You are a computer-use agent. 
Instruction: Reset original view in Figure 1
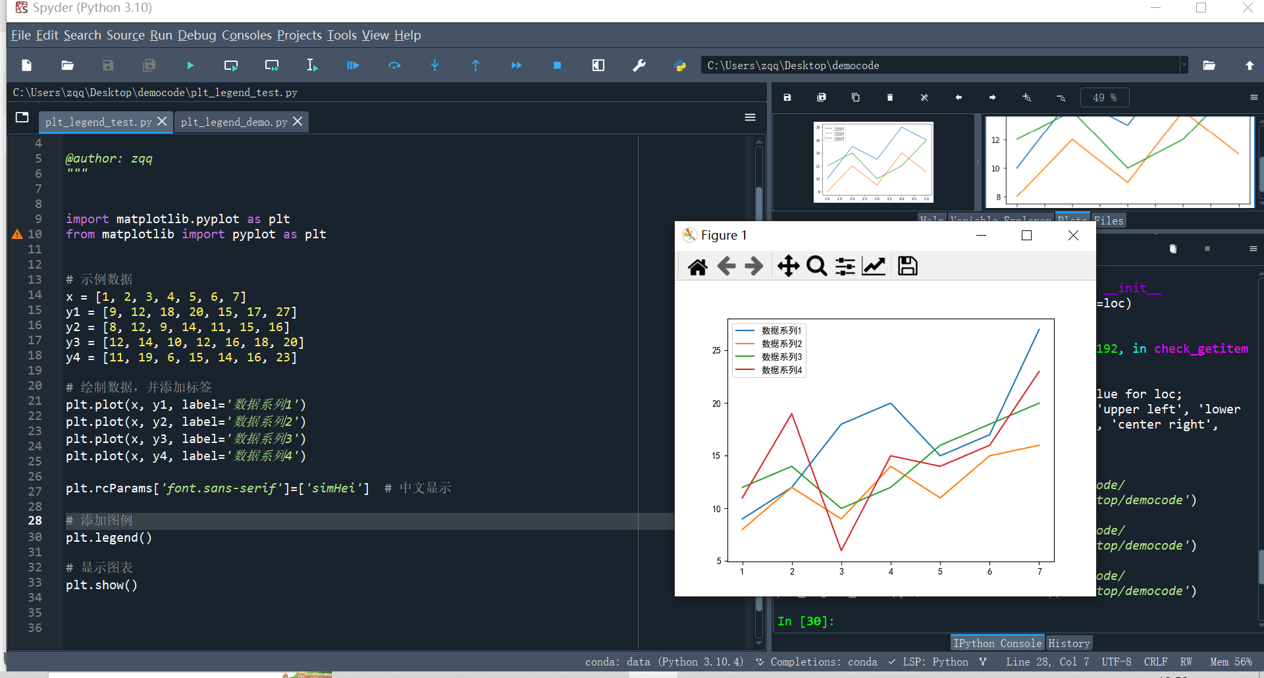[698, 267]
